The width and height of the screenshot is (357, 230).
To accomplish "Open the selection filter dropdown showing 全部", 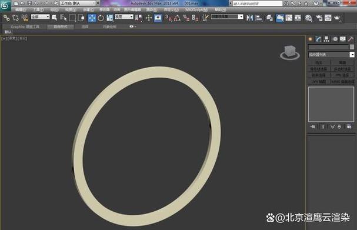I will click(x=41, y=16).
